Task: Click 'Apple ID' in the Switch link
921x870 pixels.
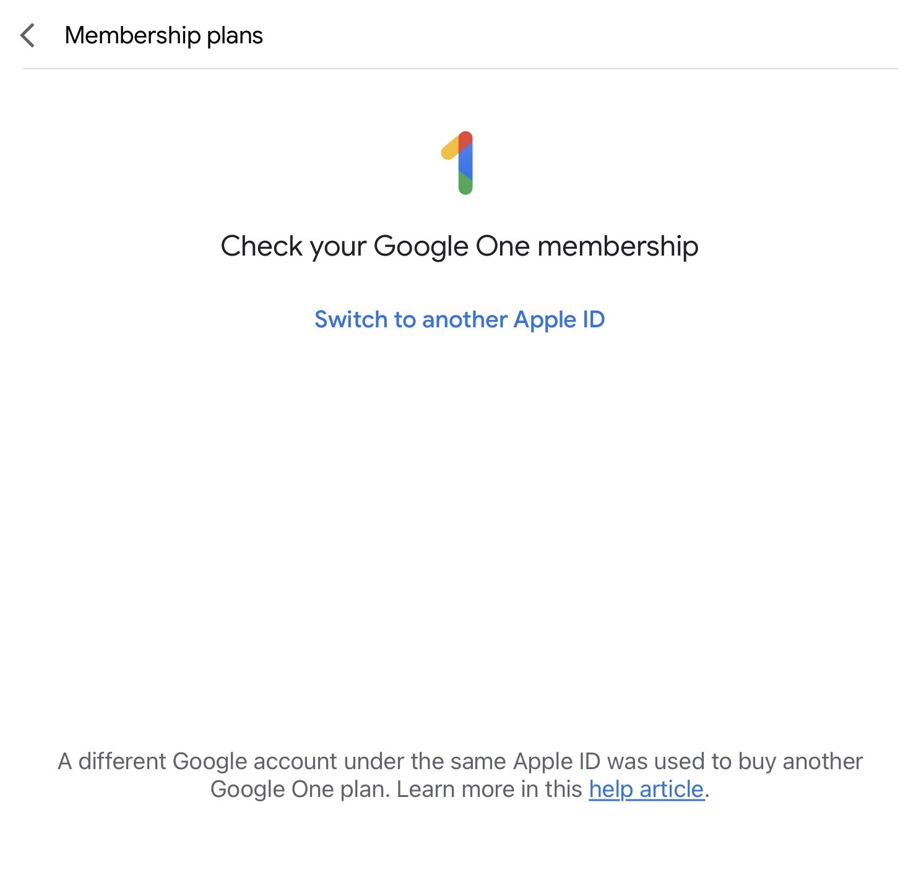Action: point(558,319)
